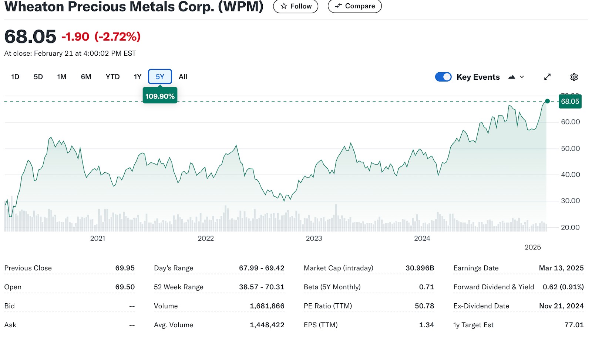
Task: Click the Forward Dividend & Yield value
Action: click(x=563, y=287)
